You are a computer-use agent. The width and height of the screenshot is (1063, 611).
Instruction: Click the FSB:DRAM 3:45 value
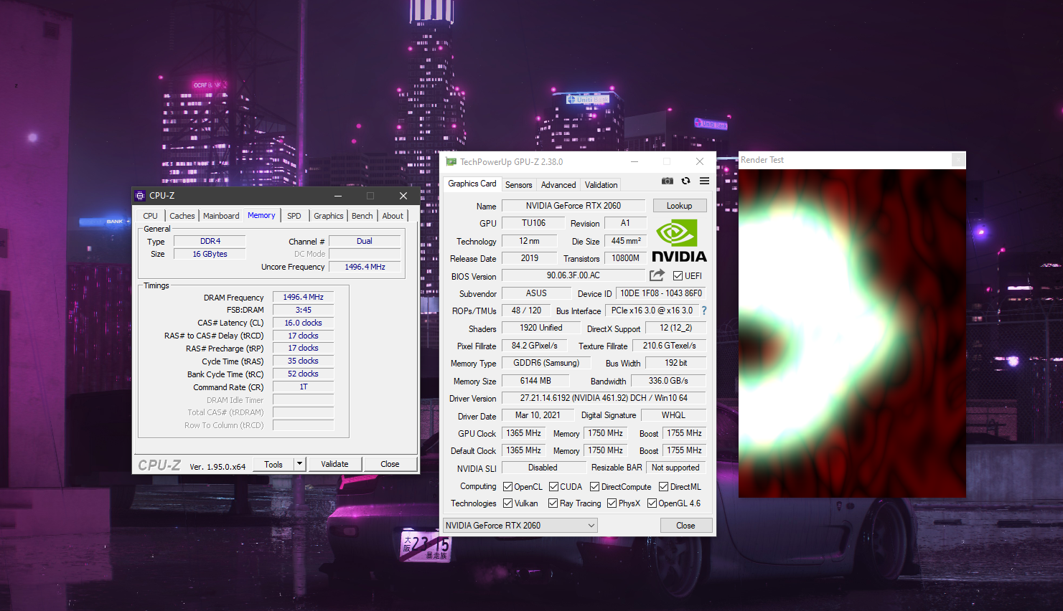click(303, 310)
